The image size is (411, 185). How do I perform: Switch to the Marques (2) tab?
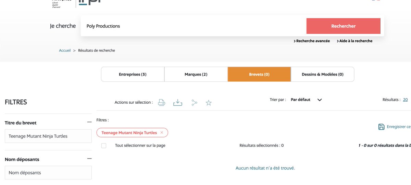pos(196,74)
